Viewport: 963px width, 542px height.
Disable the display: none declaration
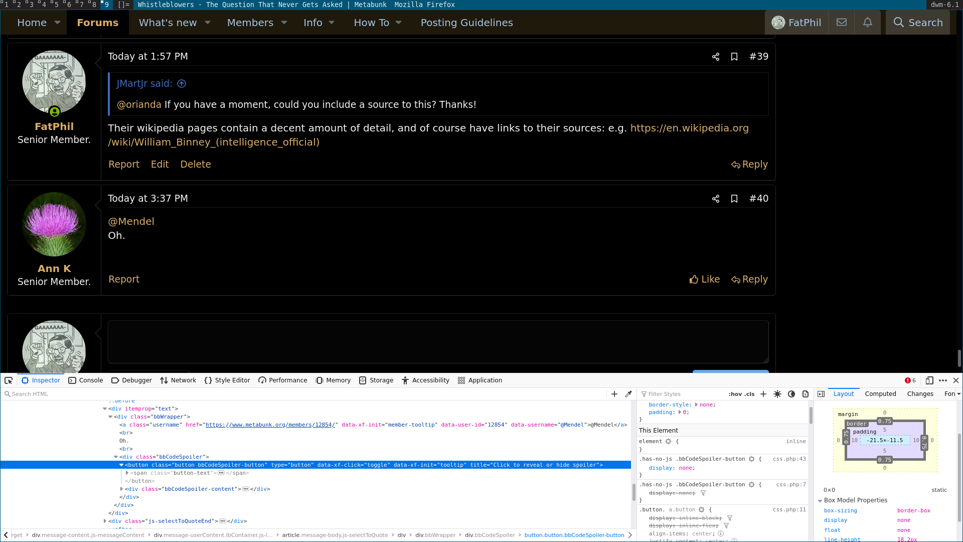[x=645, y=468]
